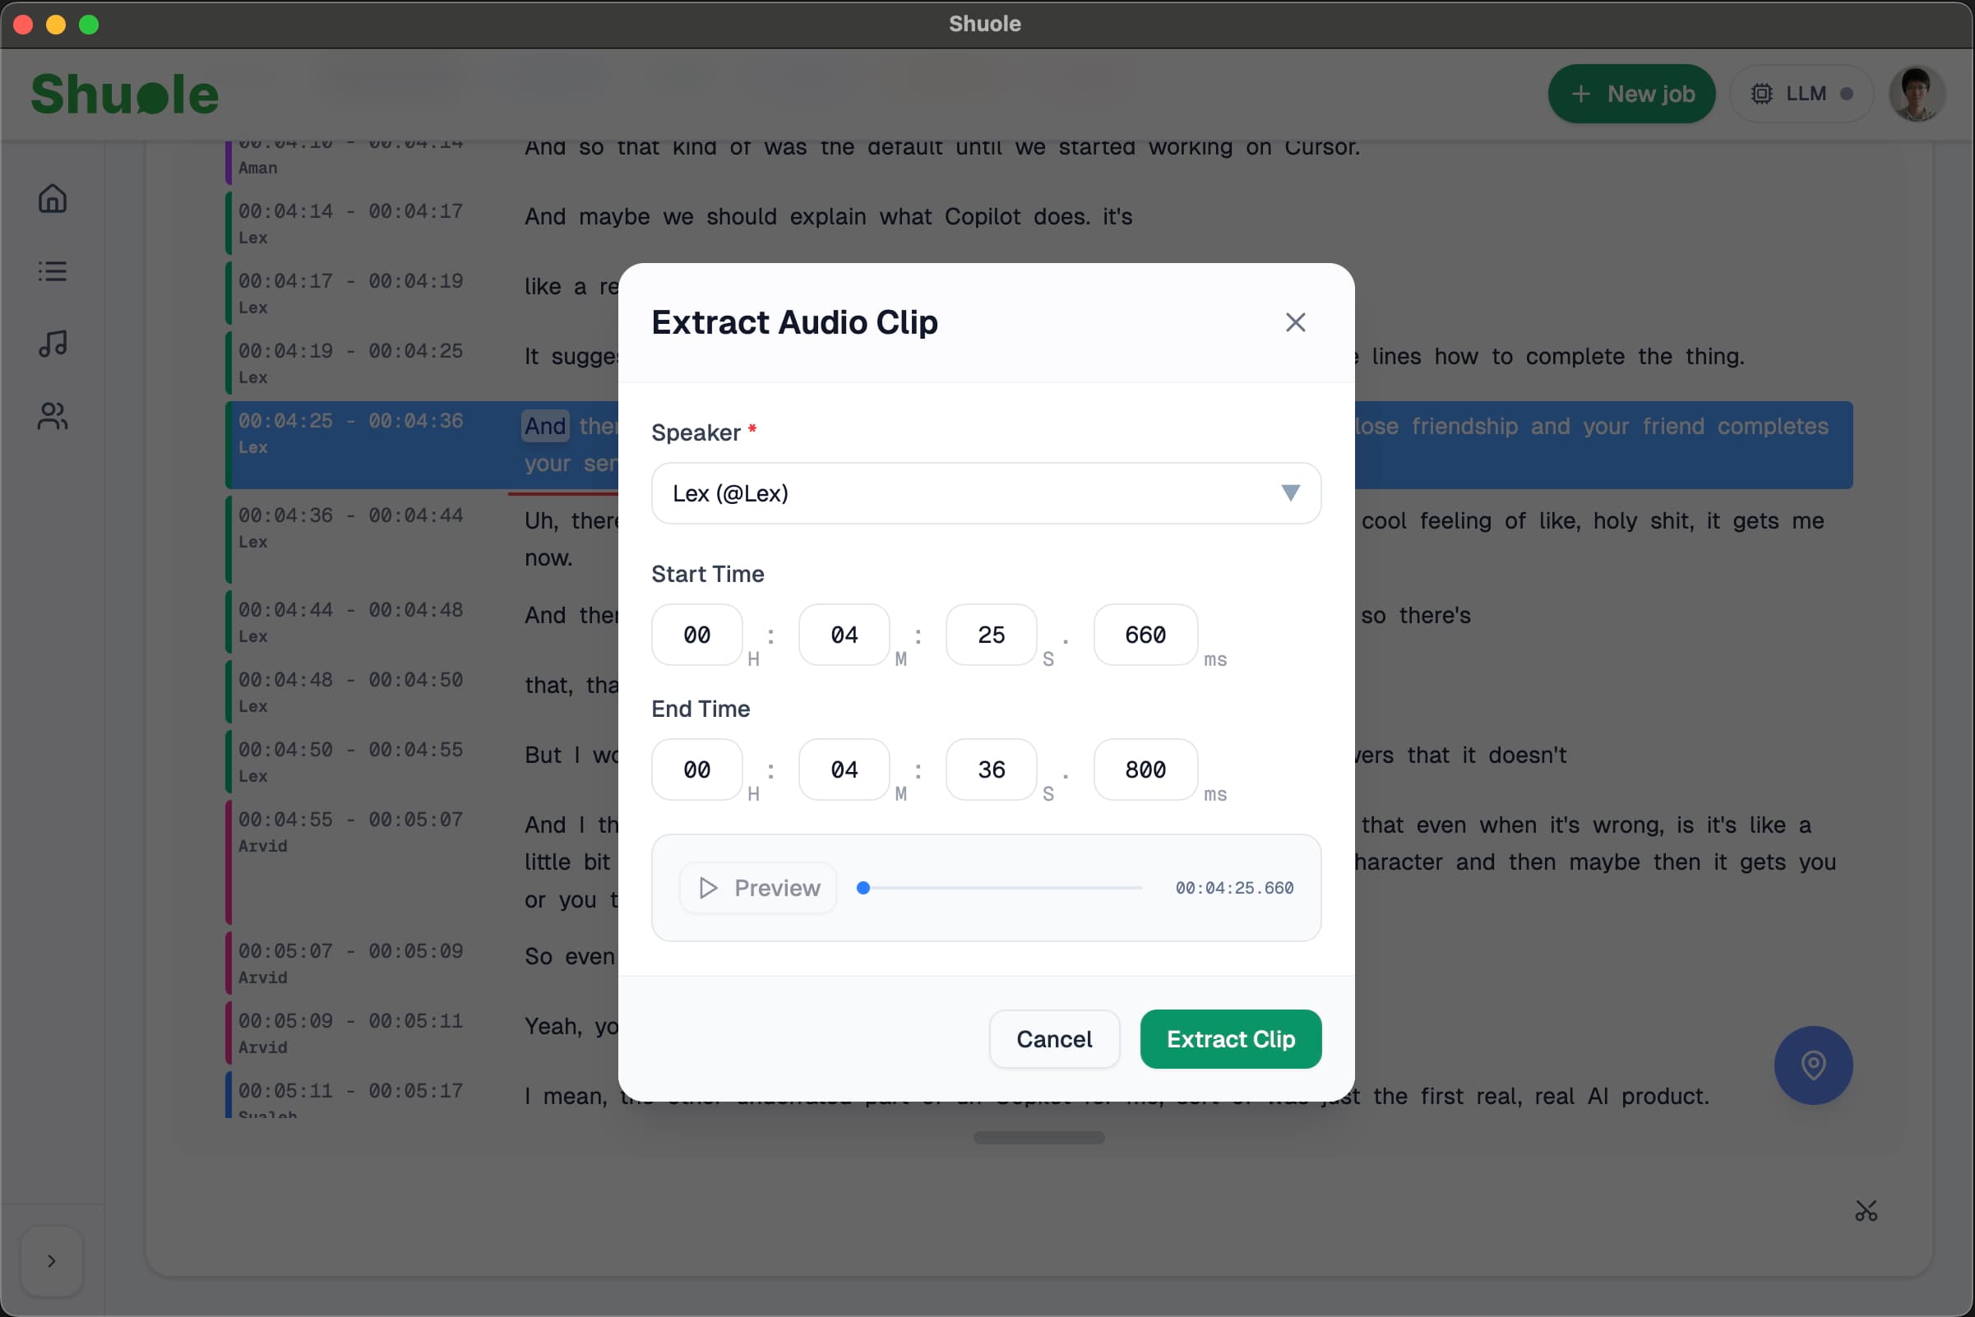Start a New job
Screen dimensions: 1975x1317
click(x=1631, y=93)
